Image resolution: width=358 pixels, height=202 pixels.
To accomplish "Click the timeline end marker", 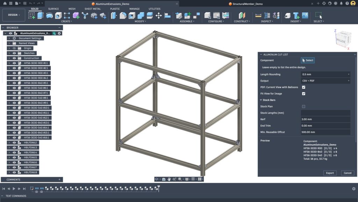I will click(x=159, y=188).
